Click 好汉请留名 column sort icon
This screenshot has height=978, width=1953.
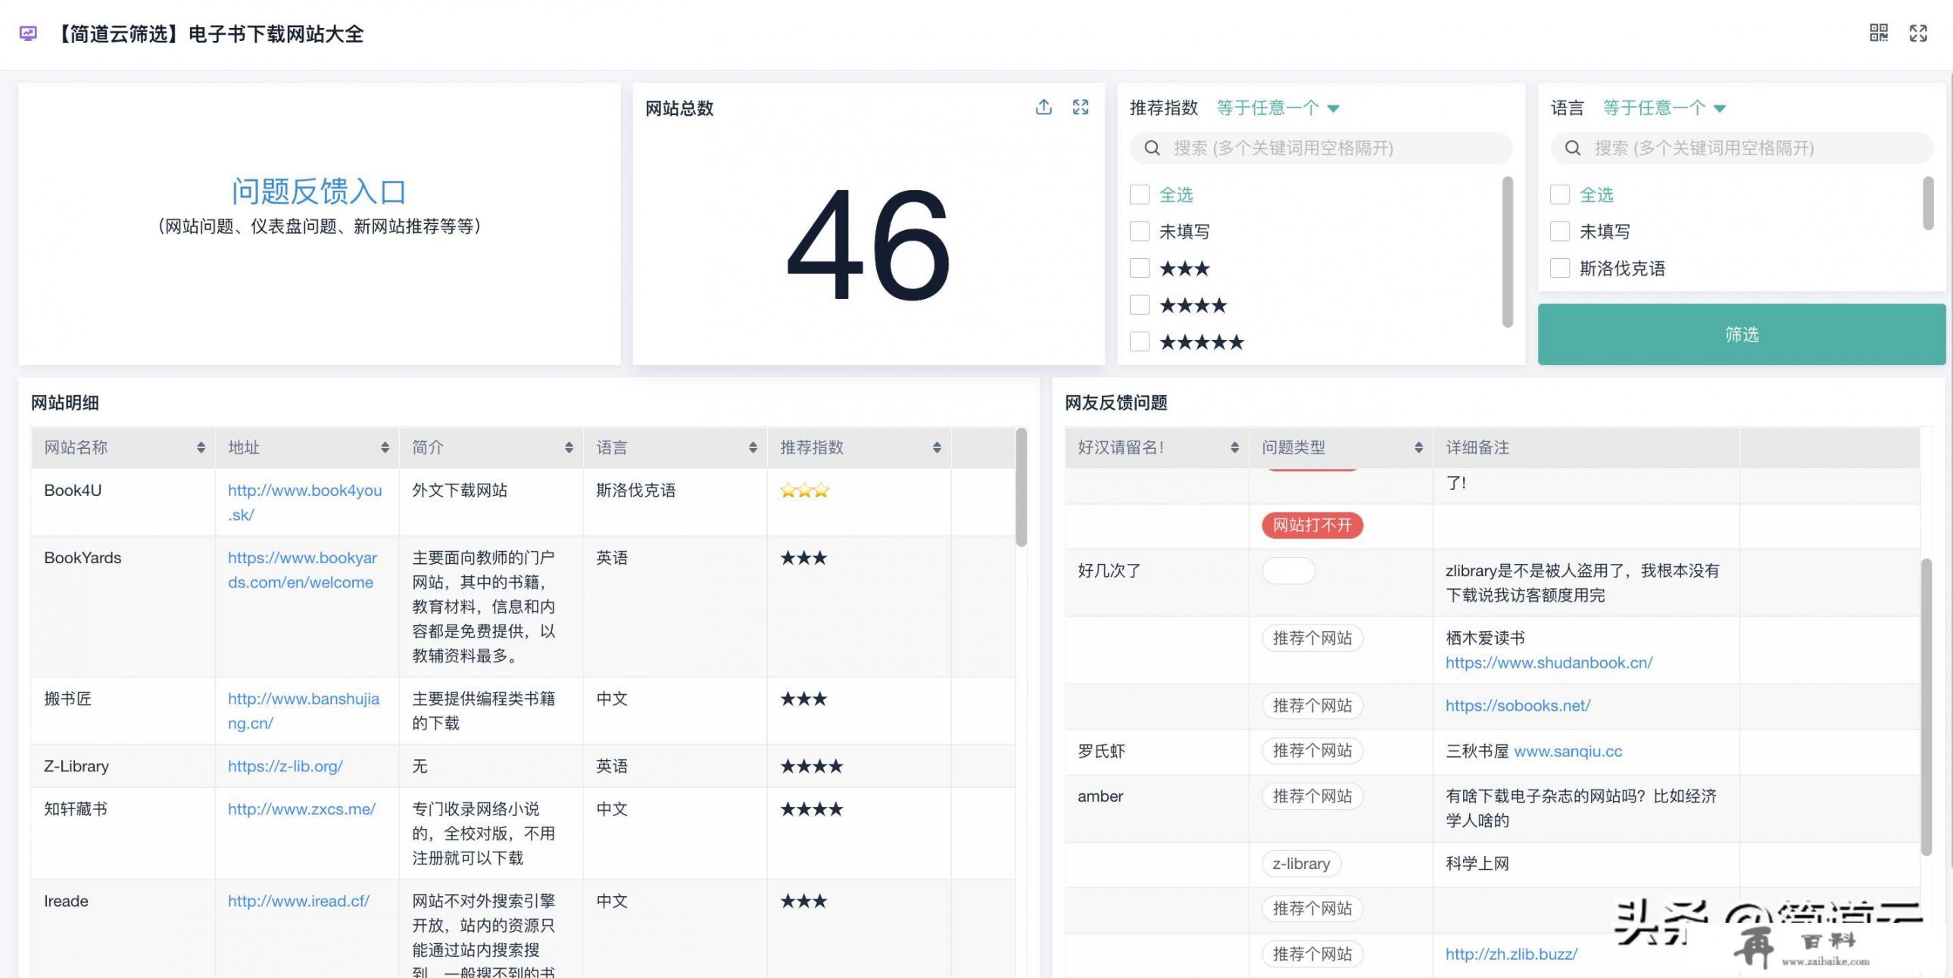[x=1233, y=447]
